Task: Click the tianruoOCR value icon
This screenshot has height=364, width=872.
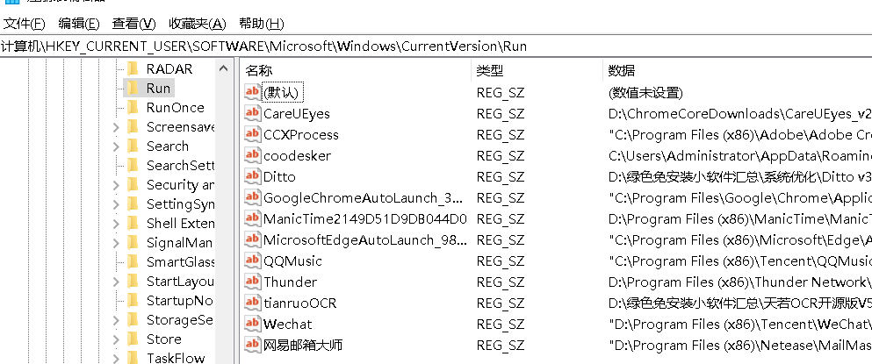Action: (253, 303)
